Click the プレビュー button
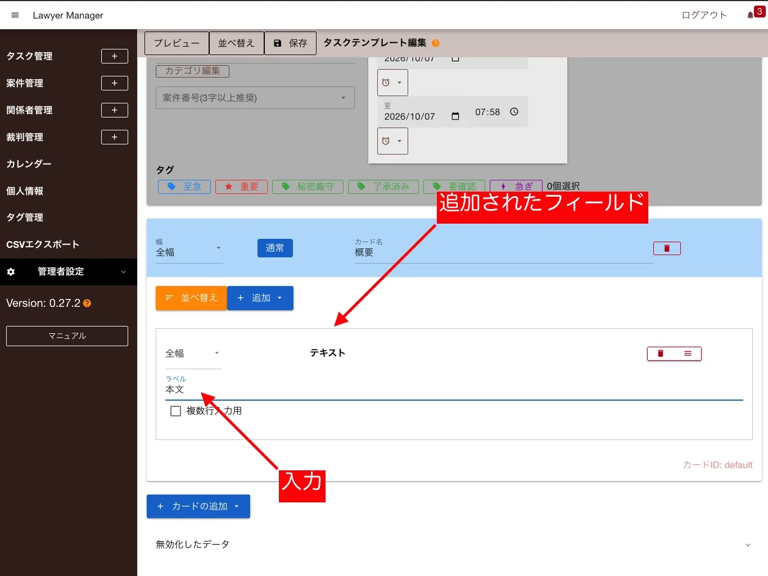The width and height of the screenshot is (768, 576). point(177,43)
